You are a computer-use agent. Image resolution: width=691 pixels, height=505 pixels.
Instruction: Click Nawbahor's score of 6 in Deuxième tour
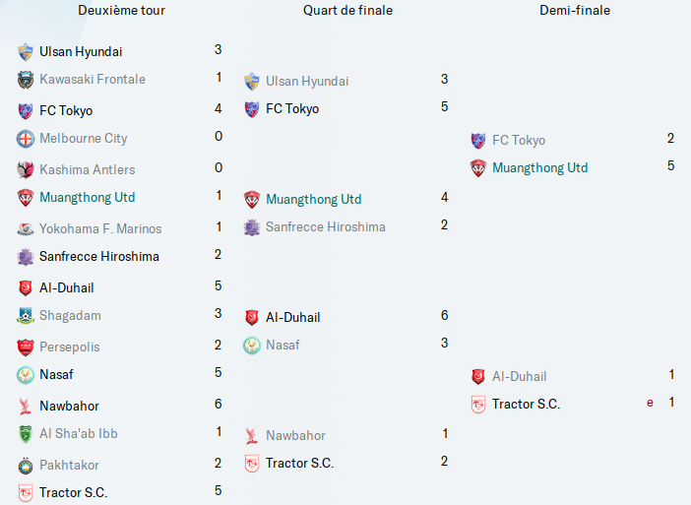tap(218, 405)
